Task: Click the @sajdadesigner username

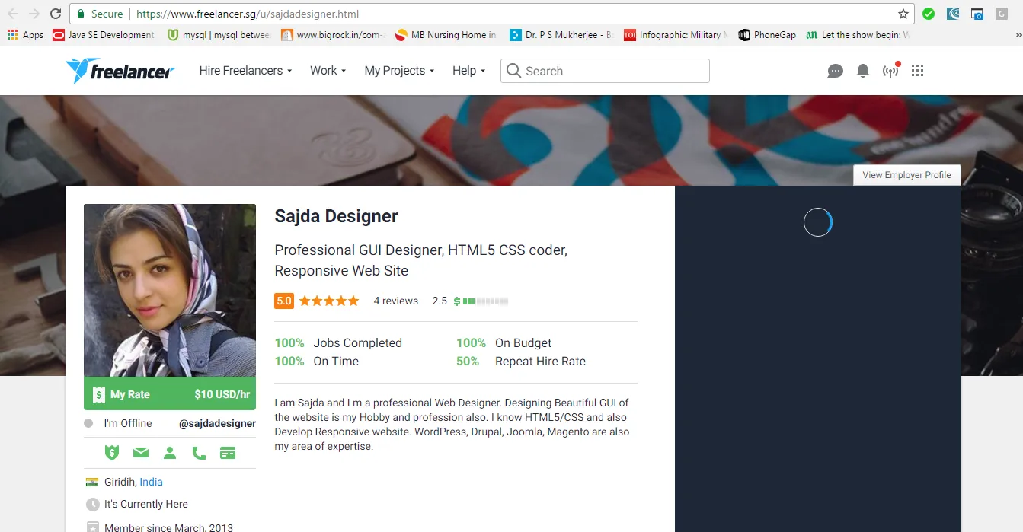Action: click(217, 423)
